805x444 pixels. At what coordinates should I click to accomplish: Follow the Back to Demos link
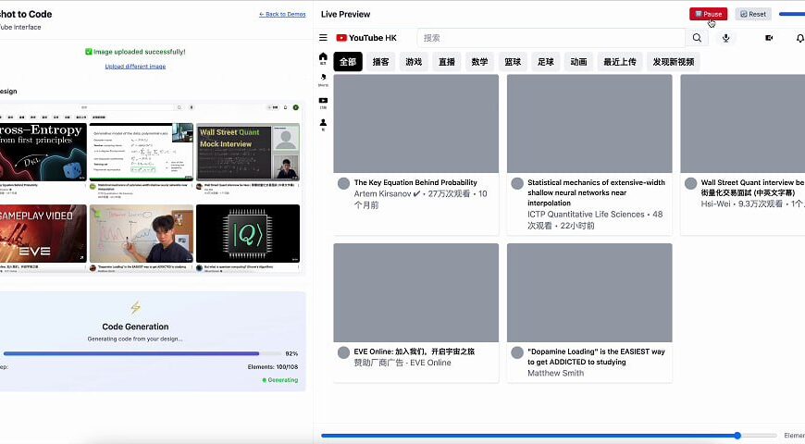(x=282, y=14)
